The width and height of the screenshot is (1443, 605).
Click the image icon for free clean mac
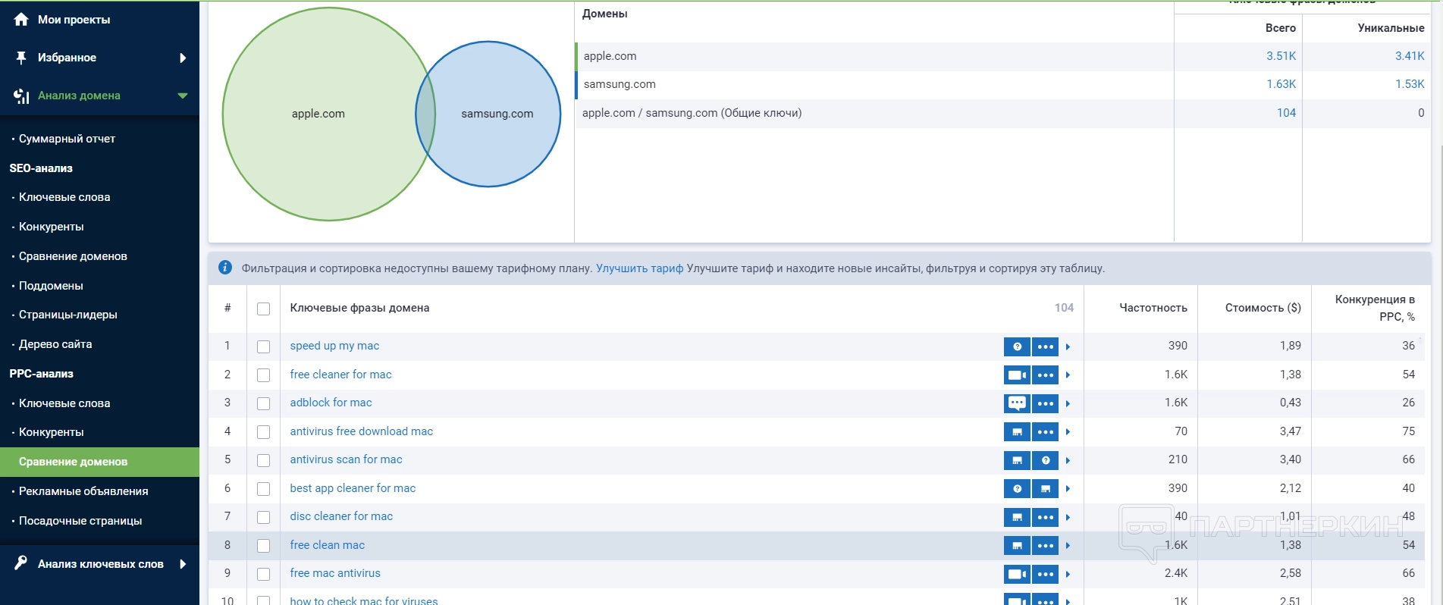click(1017, 545)
